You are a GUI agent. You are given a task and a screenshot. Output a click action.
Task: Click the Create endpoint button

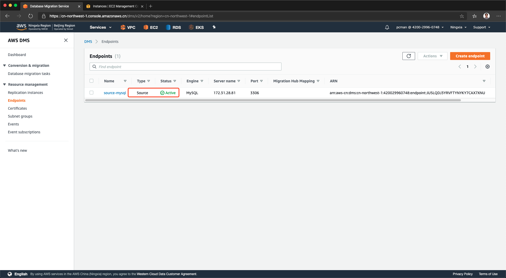pyautogui.click(x=470, y=56)
